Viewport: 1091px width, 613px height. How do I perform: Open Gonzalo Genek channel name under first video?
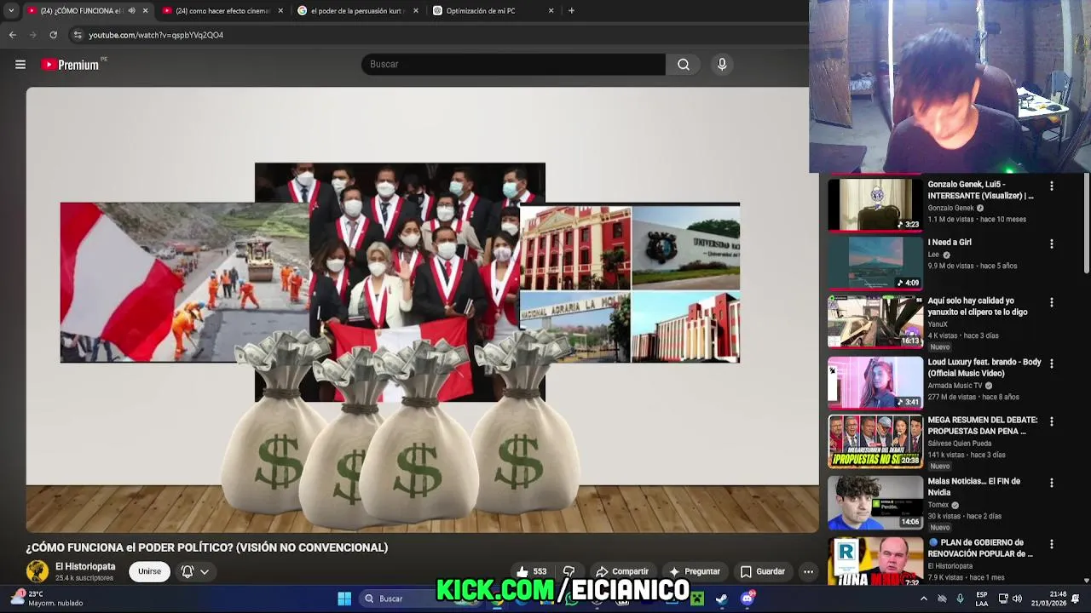point(950,208)
